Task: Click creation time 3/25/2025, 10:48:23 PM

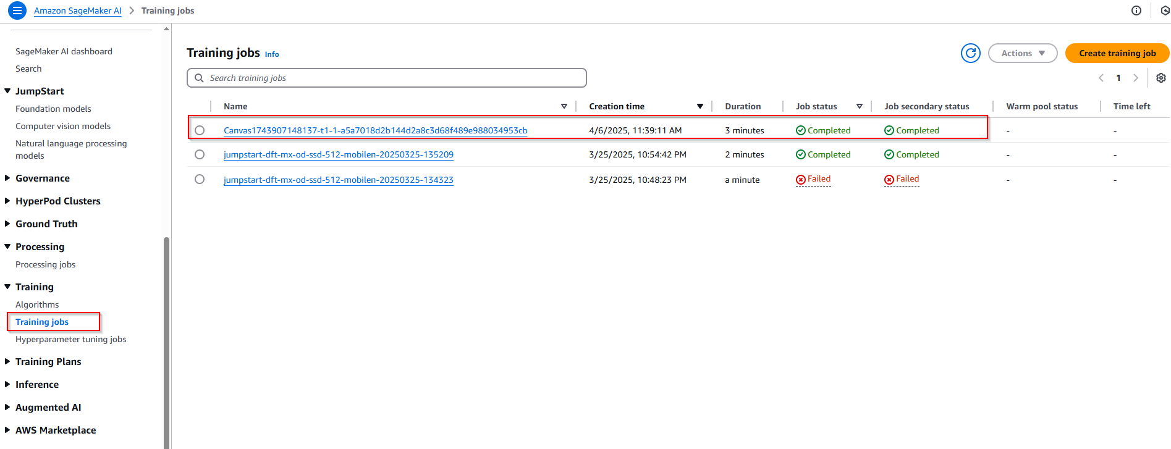Action: pos(638,180)
